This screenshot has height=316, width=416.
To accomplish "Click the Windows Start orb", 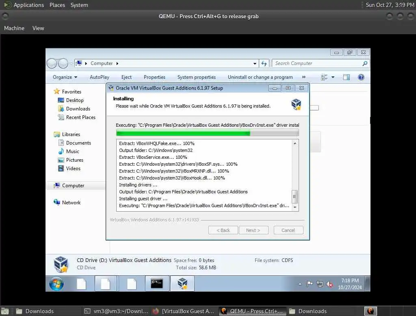I will click(x=56, y=284).
